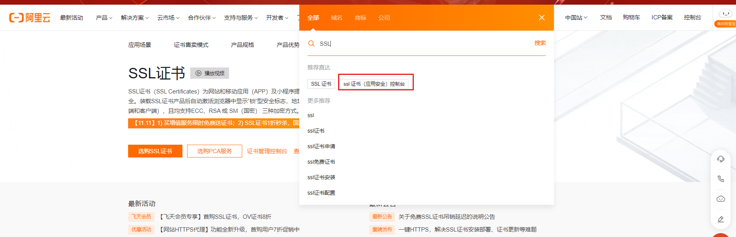Click the phone contact icon
The image size is (736, 237).
(721, 179)
